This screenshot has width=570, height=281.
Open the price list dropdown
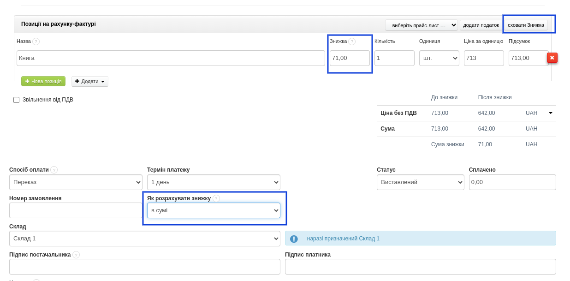(422, 25)
